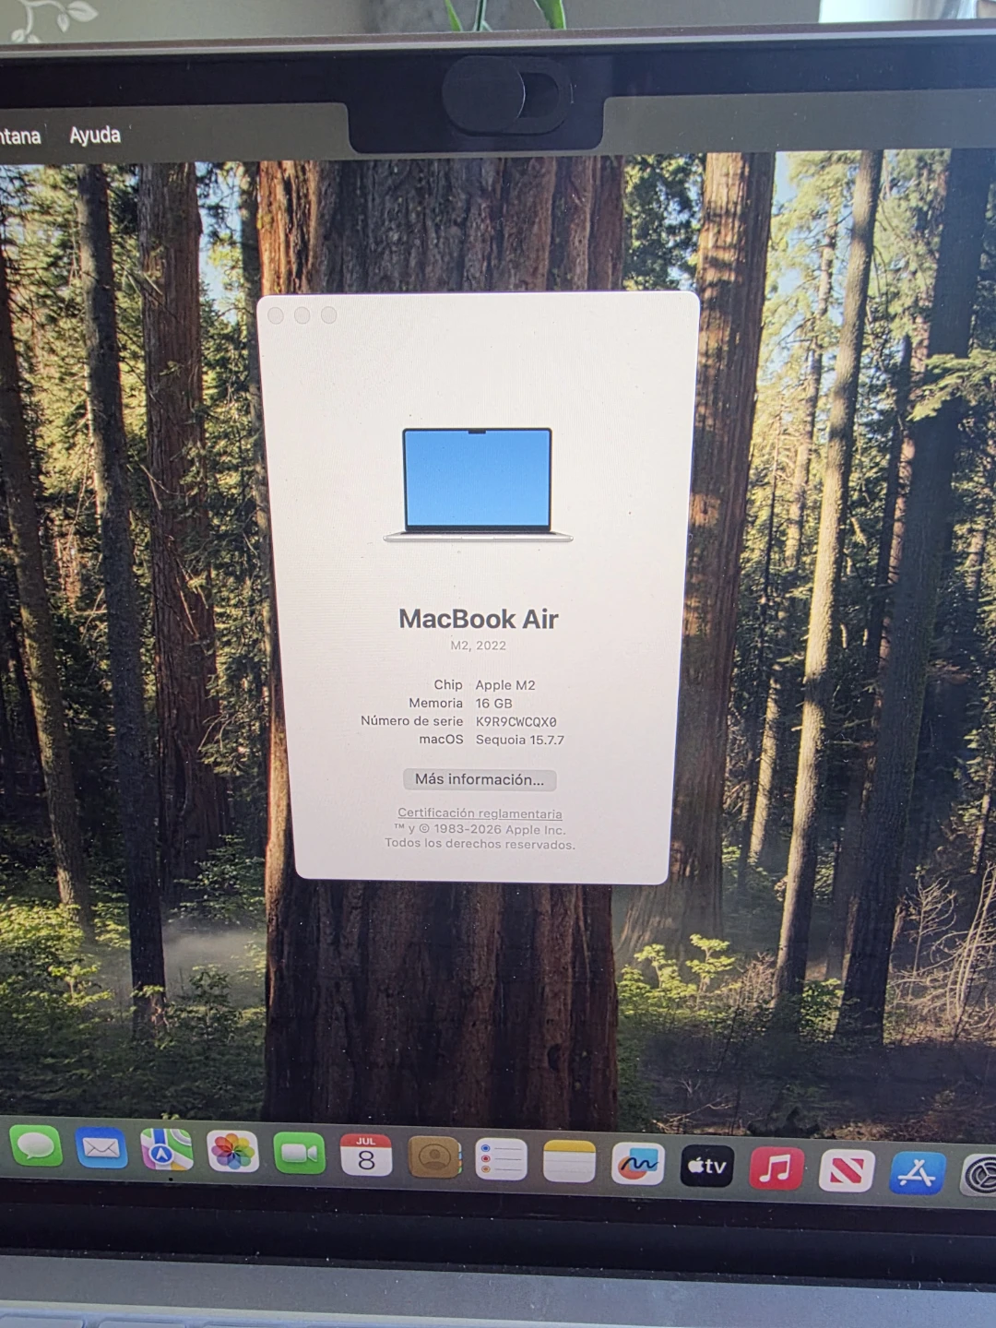The width and height of the screenshot is (996, 1328).
Task: Open the Notes app in the Dock
Action: click(x=569, y=1161)
